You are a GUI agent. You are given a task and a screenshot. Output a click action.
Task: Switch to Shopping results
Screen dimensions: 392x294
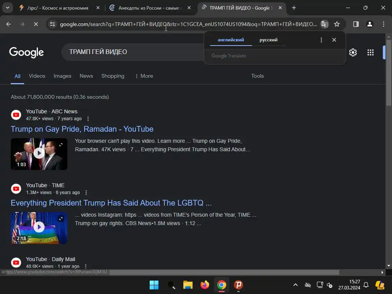tap(113, 76)
